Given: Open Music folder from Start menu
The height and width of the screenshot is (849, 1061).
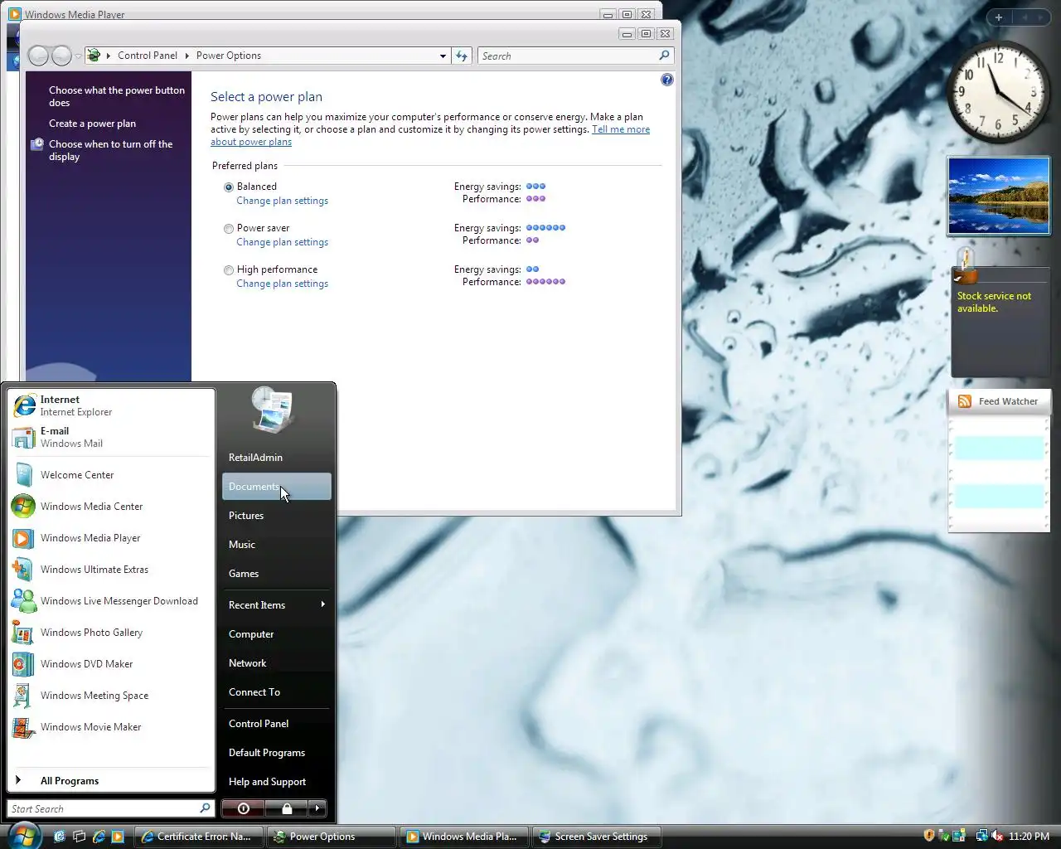Looking at the screenshot, I should point(276,545).
